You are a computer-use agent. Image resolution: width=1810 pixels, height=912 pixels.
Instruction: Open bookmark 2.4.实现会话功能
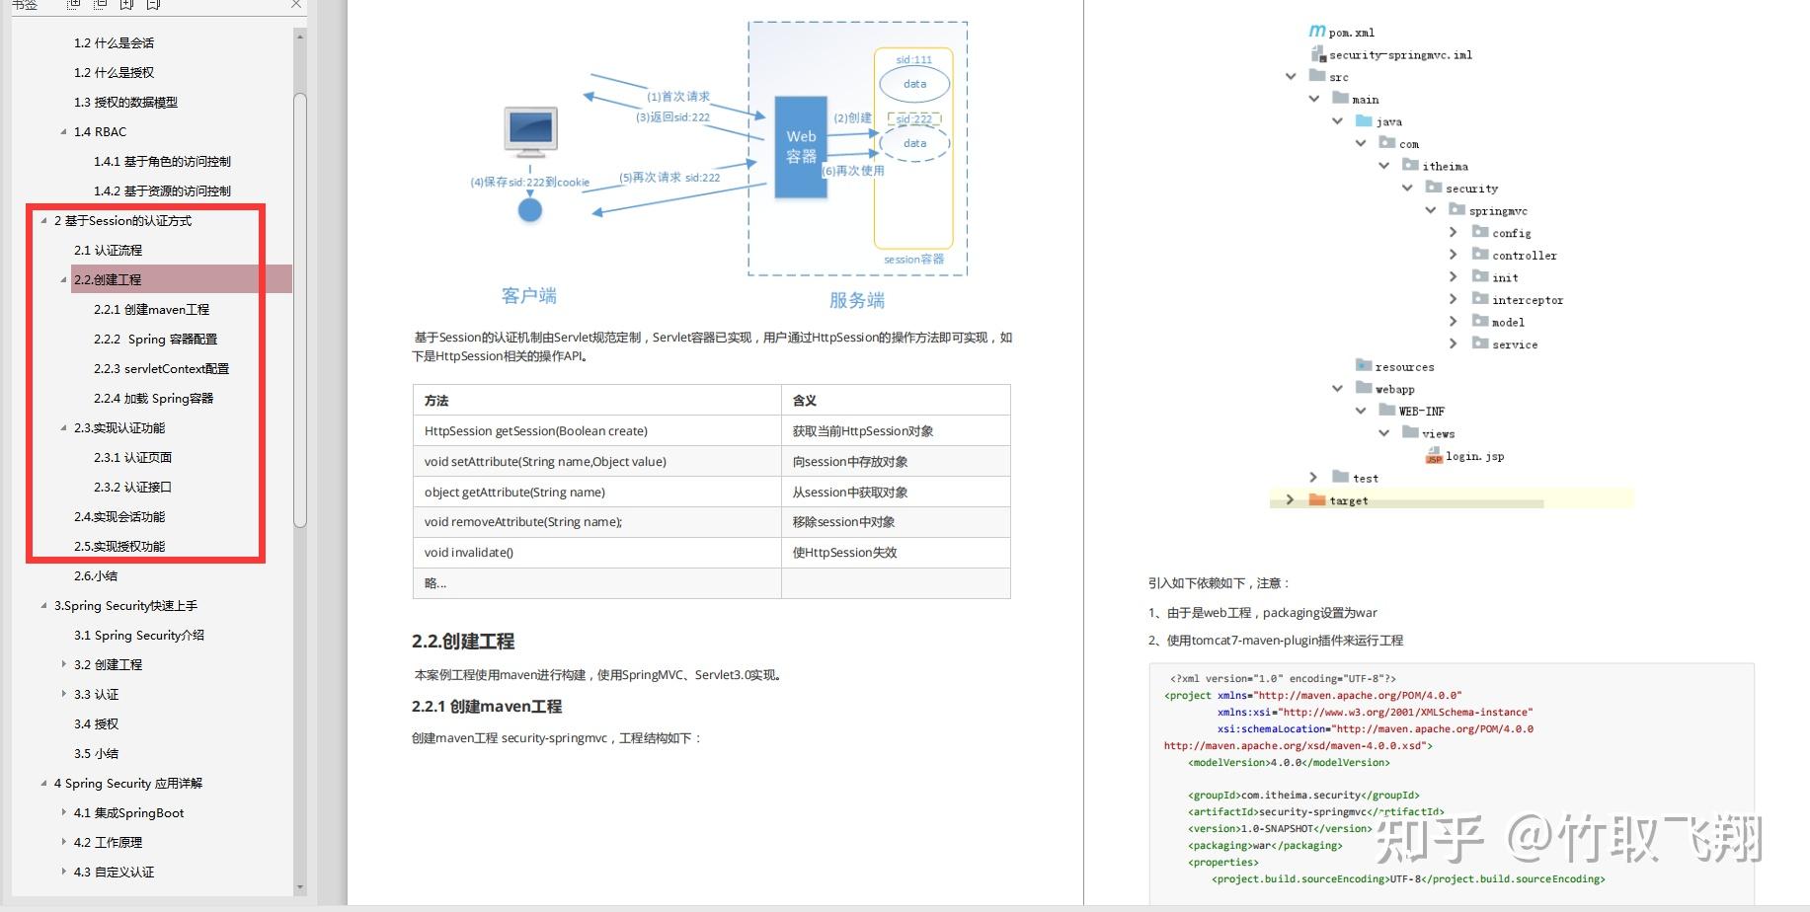point(119,517)
